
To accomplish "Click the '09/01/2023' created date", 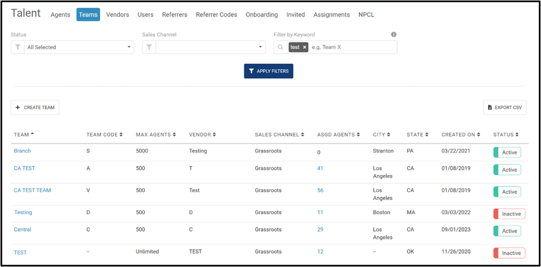I will point(456,230).
